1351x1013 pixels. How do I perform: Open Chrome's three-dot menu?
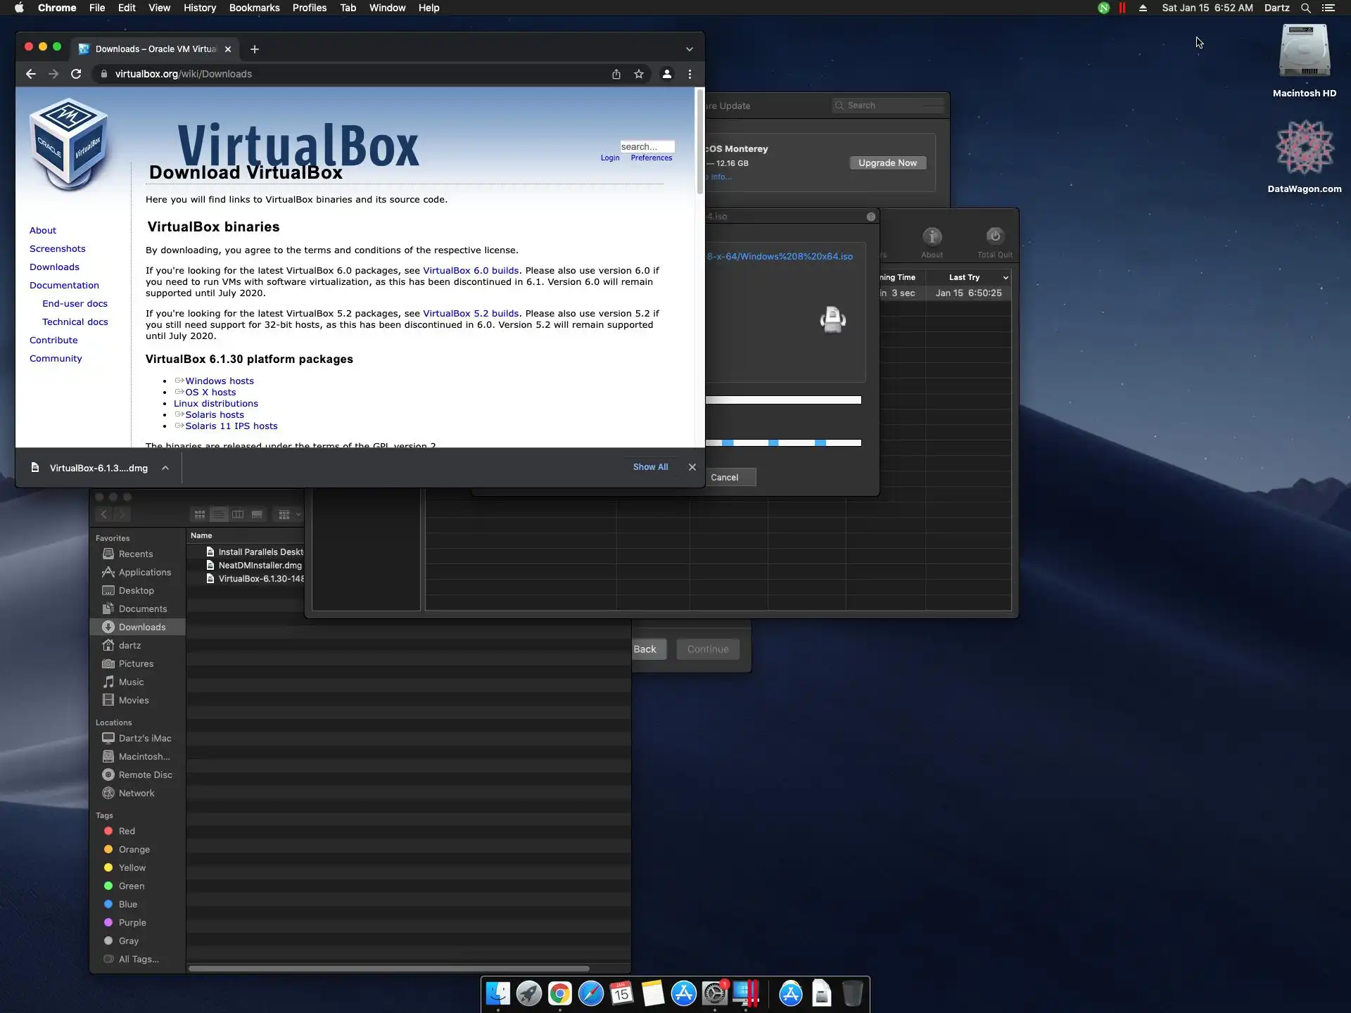(x=690, y=74)
